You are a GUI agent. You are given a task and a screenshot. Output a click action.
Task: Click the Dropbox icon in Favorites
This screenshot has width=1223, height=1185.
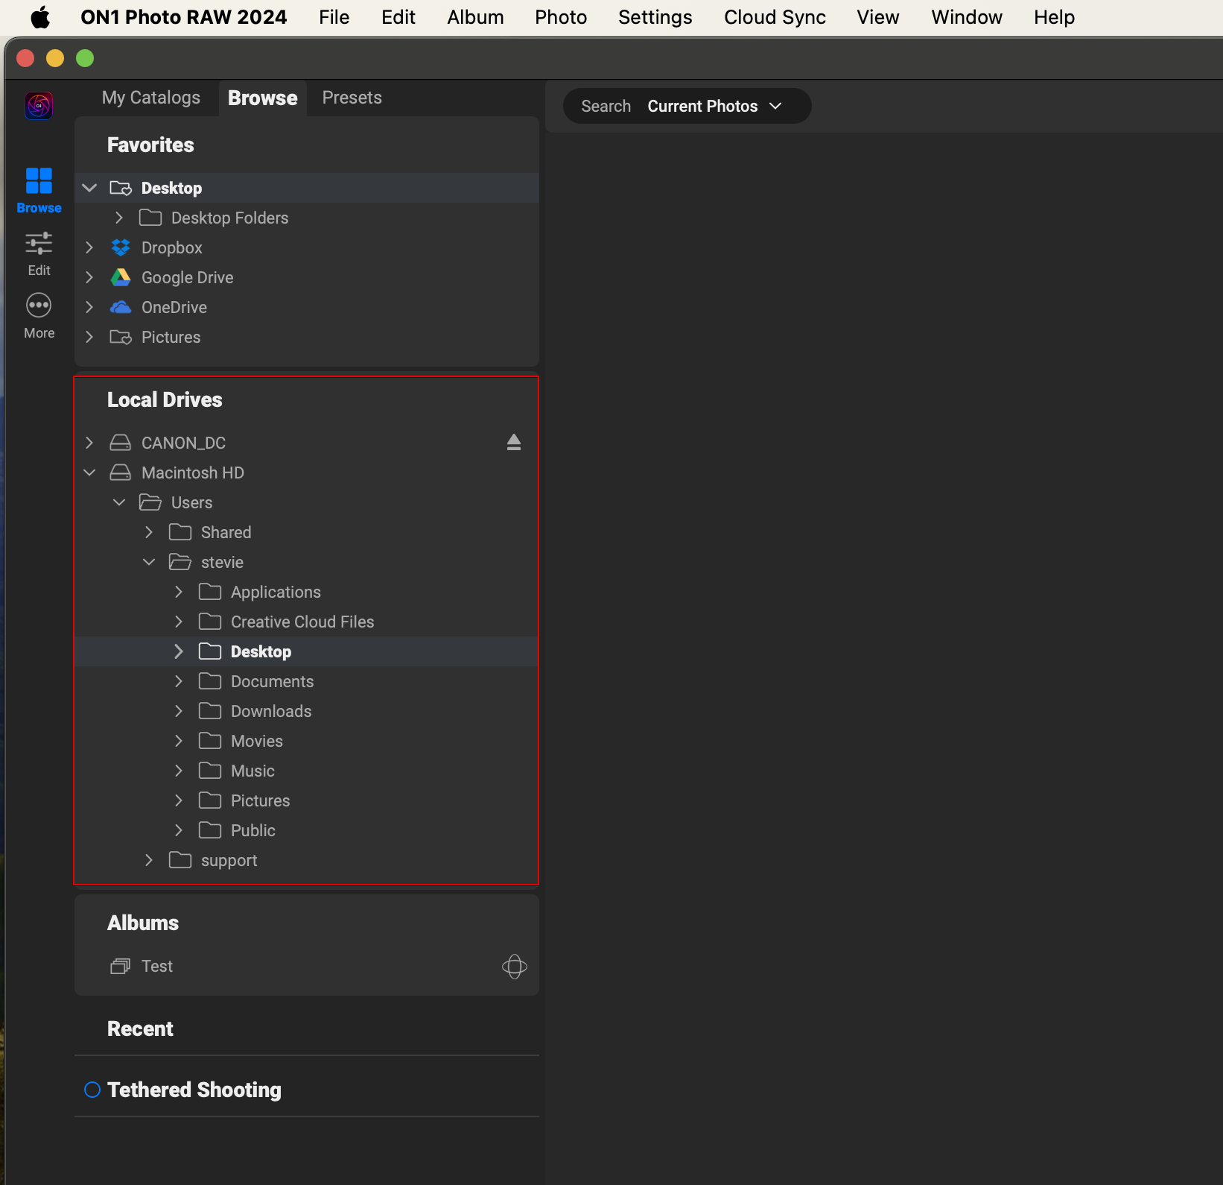[x=121, y=247]
